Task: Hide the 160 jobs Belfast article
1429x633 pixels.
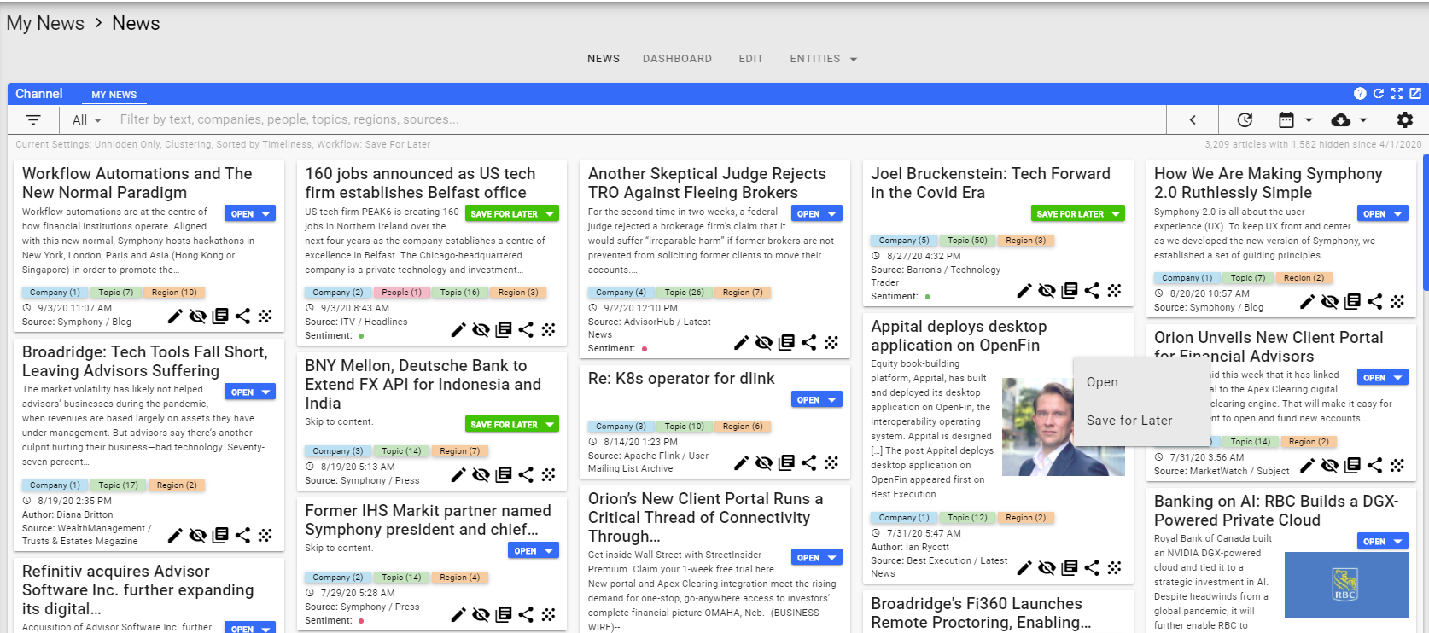Action: (481, 330)
